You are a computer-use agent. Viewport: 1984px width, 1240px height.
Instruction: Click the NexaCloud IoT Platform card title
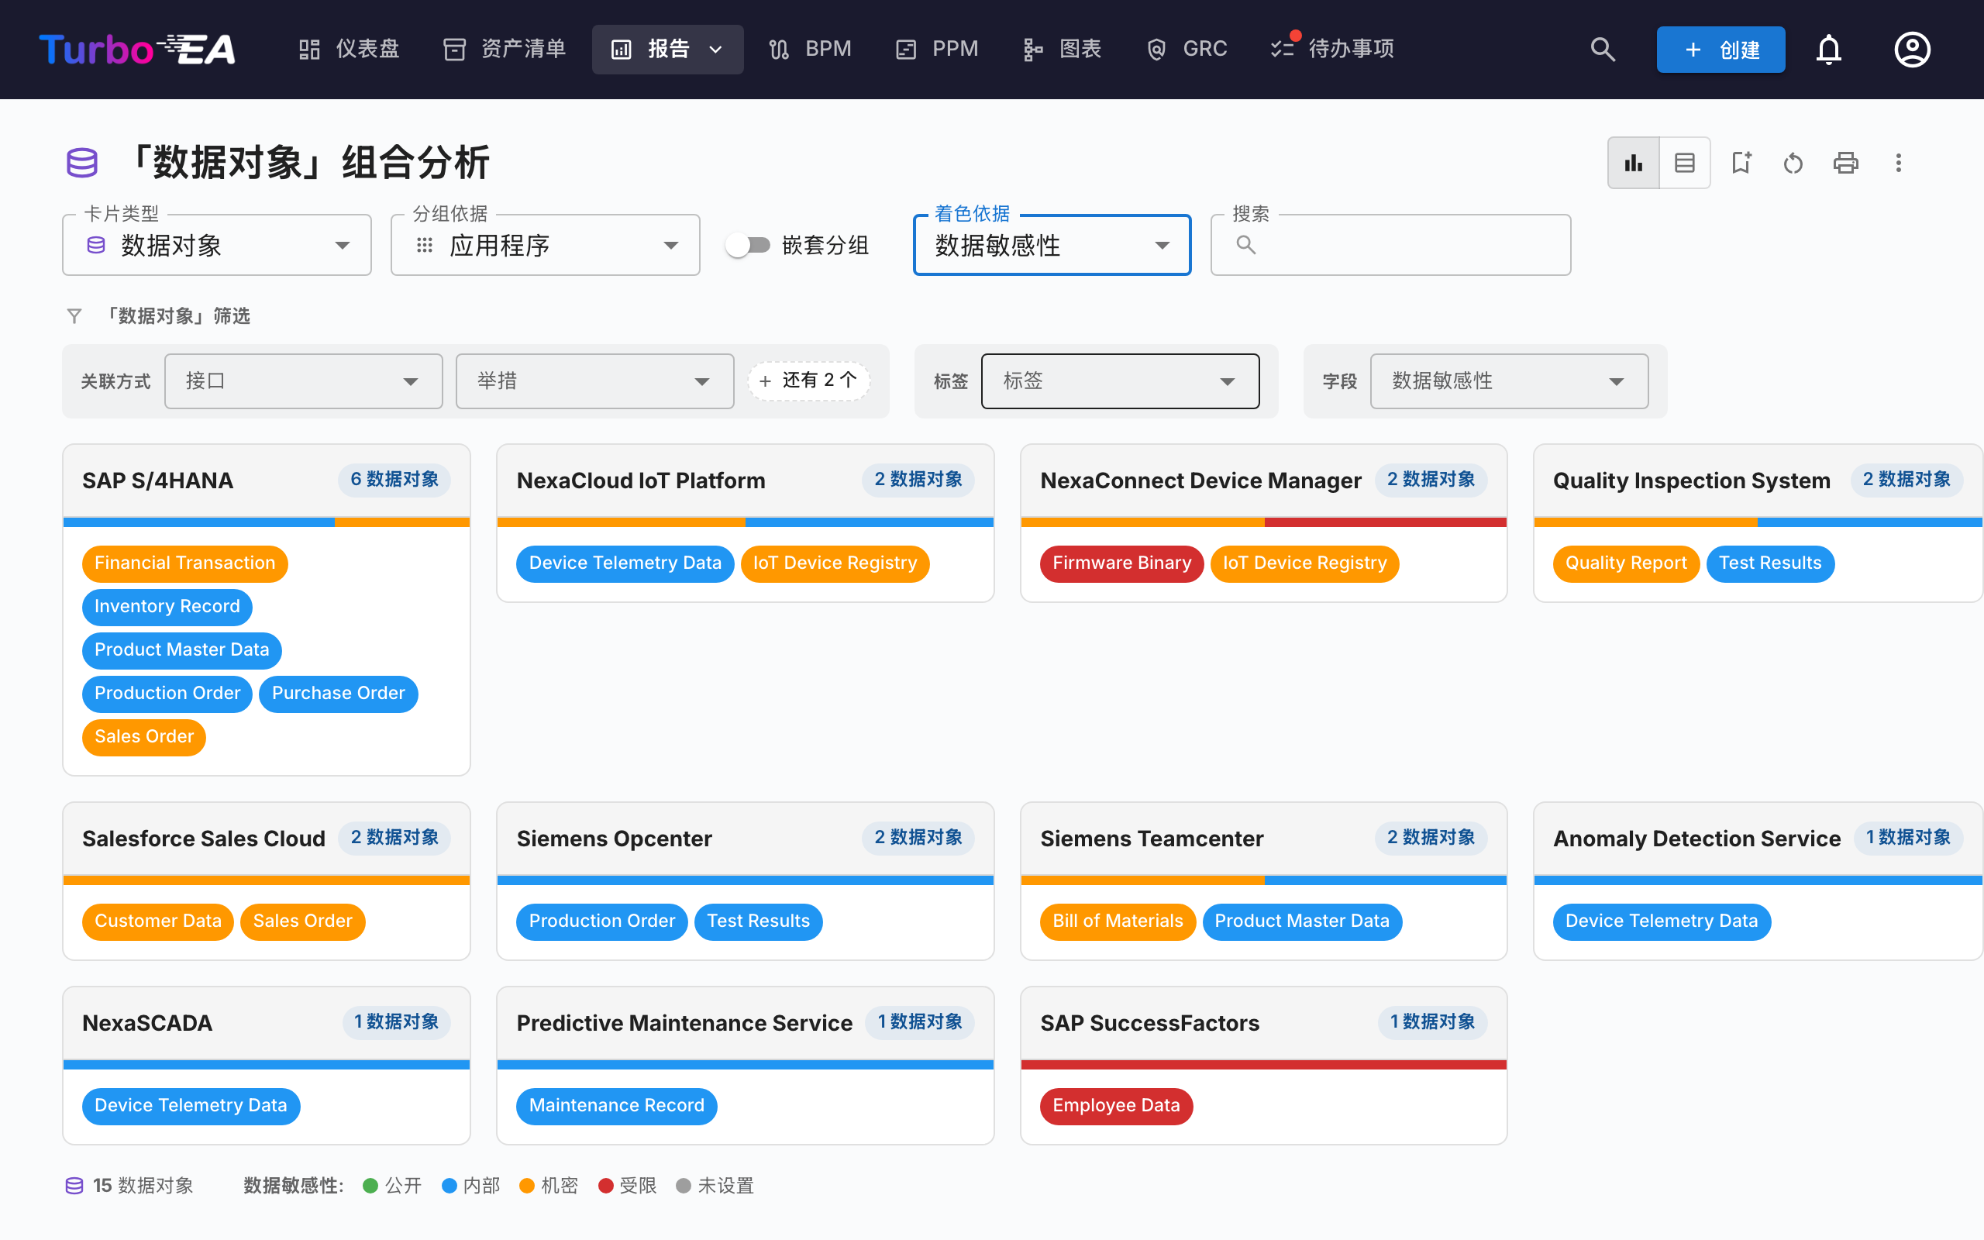(x=640, y=480)
